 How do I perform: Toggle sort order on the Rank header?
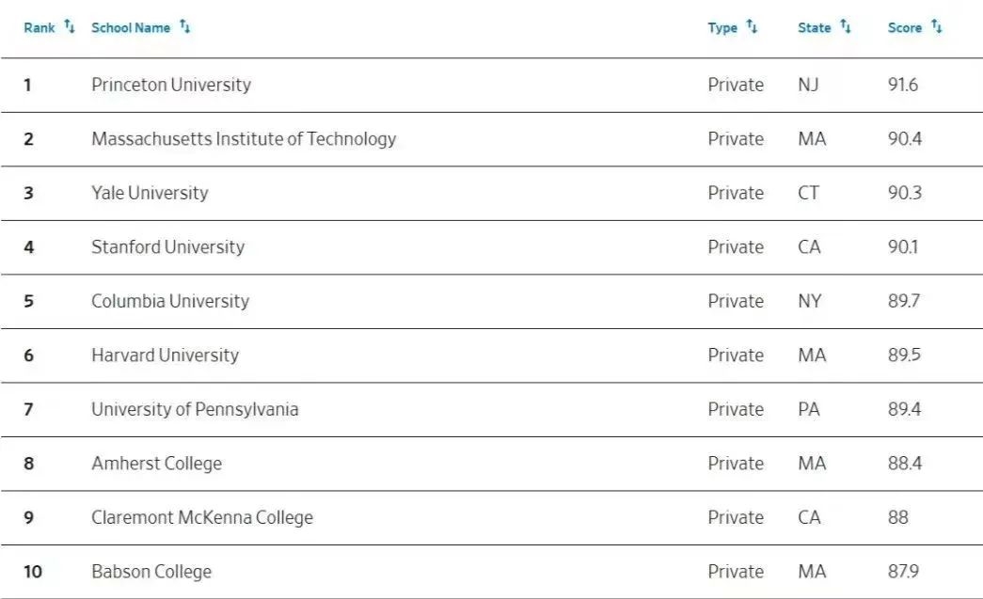[39, 27]
